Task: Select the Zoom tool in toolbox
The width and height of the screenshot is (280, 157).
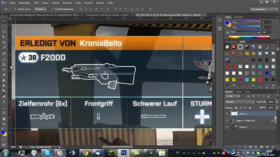Action: coord(4,124)
